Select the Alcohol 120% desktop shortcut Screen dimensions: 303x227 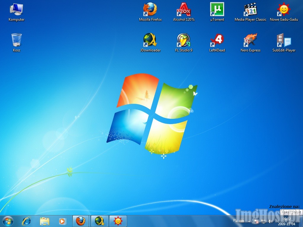point(184,12)
